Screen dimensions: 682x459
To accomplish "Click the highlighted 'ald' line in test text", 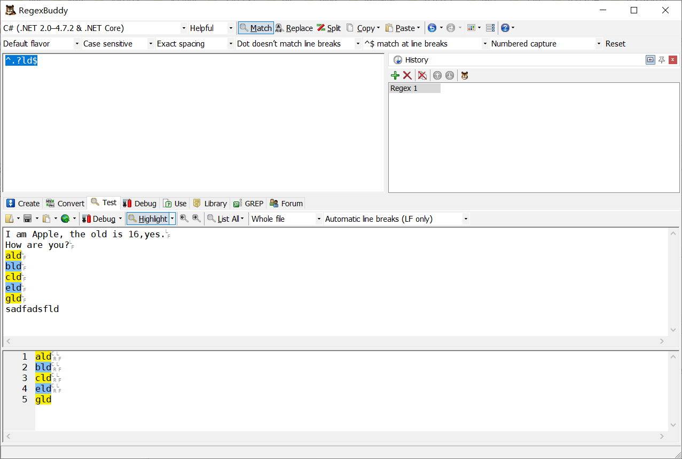I will tap(13, 255).
